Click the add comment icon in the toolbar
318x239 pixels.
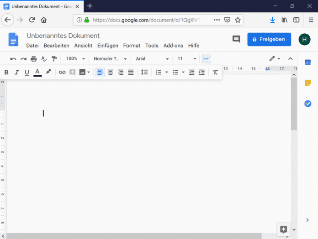(x=72, y=72)
